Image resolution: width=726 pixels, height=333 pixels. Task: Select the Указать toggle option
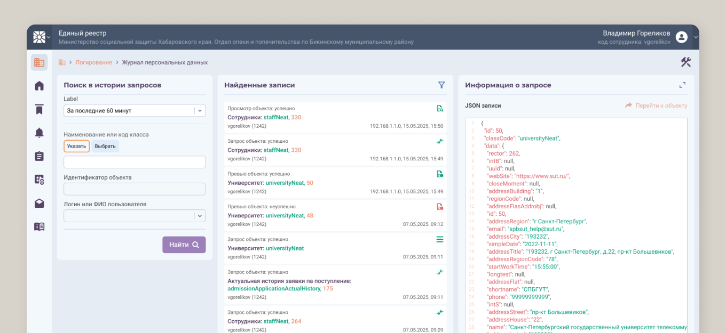coord(77,146)
